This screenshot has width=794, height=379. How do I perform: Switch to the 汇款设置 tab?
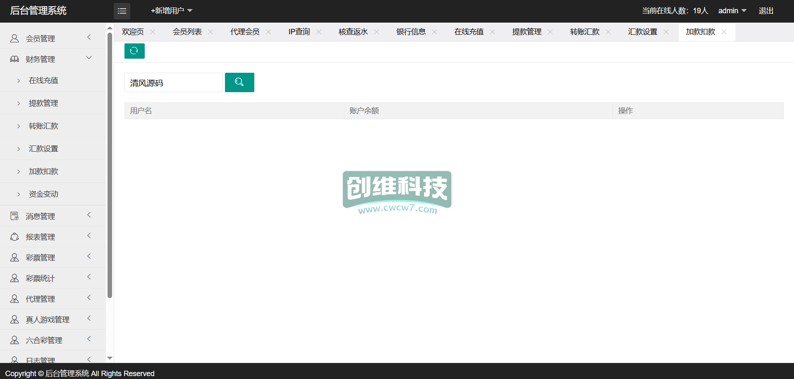tap(643, 32)
